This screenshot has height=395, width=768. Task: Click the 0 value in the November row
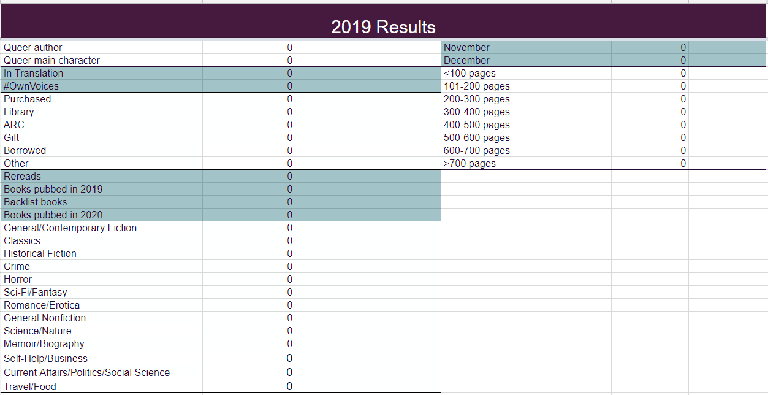[x=650, y=47]
